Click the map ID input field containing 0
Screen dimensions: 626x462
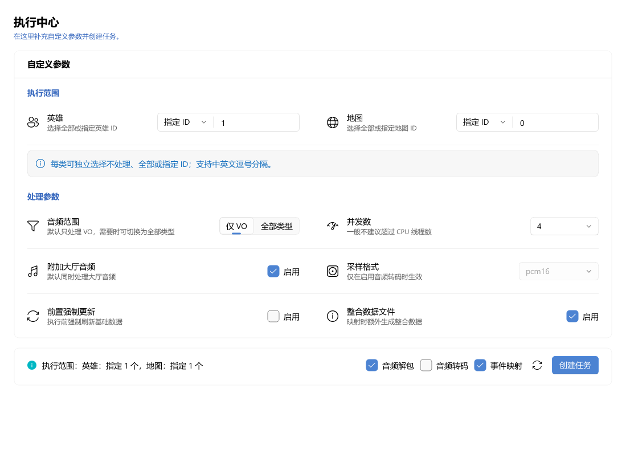(x=555, y=122)
